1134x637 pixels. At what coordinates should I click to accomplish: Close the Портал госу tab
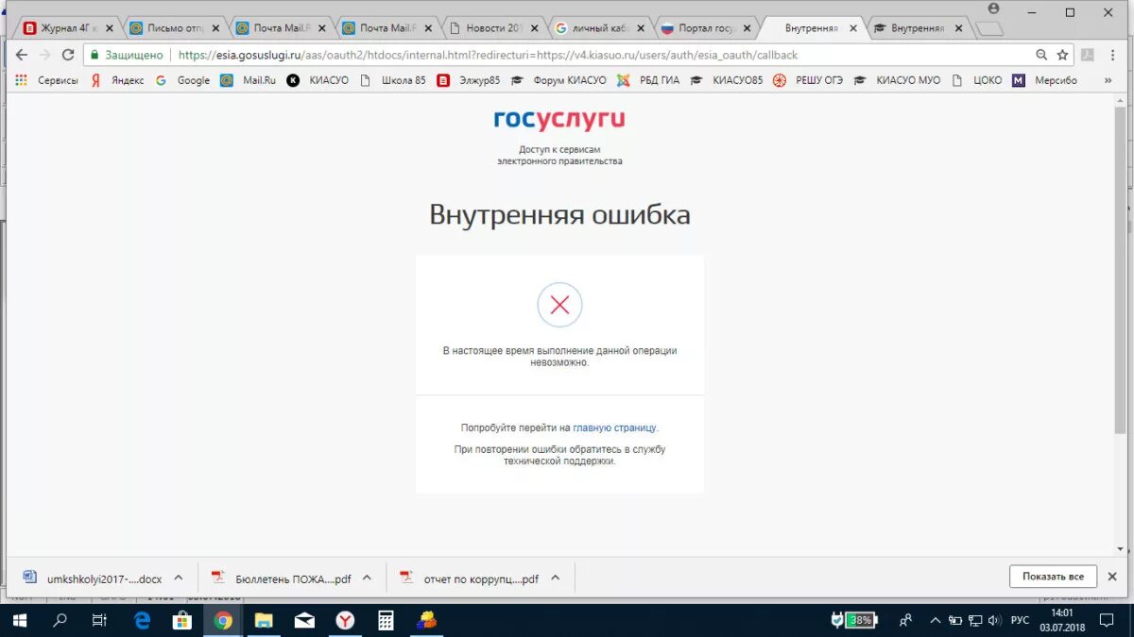pos(747,28)
